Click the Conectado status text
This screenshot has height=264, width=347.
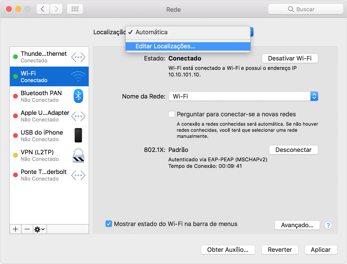[x=185, y=58]
